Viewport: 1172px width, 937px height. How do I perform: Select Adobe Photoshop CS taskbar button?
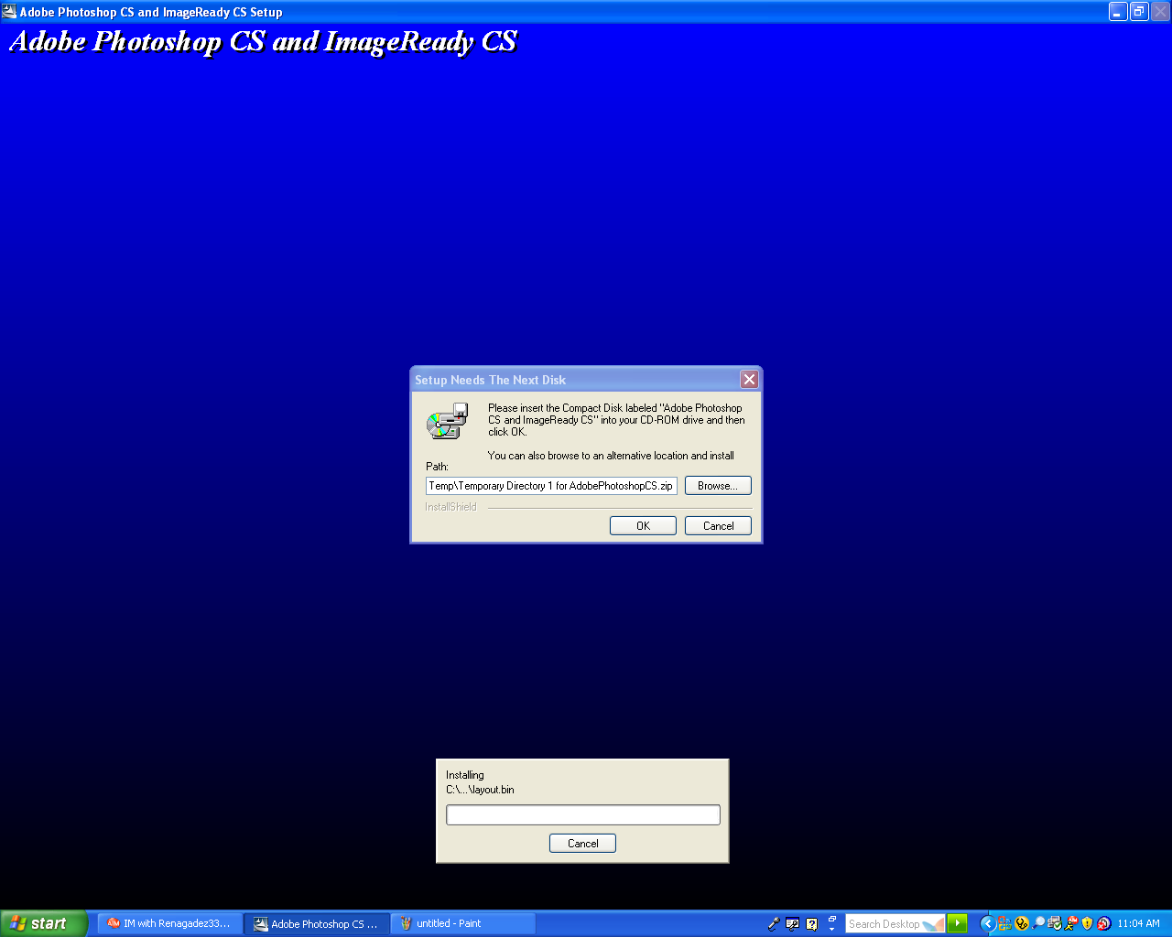tap(317, 923)
